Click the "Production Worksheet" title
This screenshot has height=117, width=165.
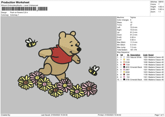pos(15,2)
